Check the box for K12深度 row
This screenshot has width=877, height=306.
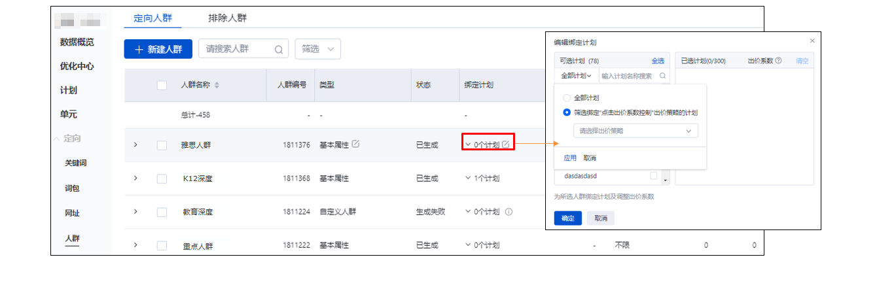click(x=162, y=178)
